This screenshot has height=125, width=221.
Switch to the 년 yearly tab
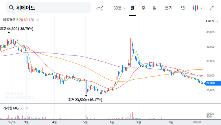(x=183, y=8)
